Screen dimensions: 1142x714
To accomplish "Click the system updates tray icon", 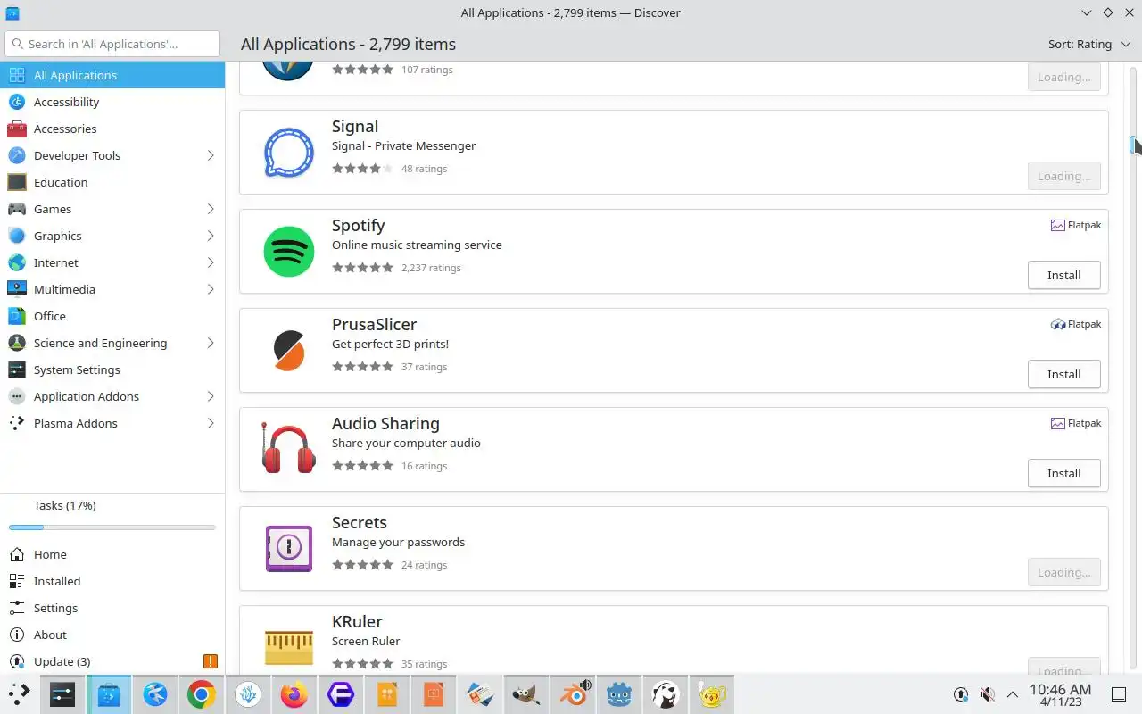I will (961, 694).
